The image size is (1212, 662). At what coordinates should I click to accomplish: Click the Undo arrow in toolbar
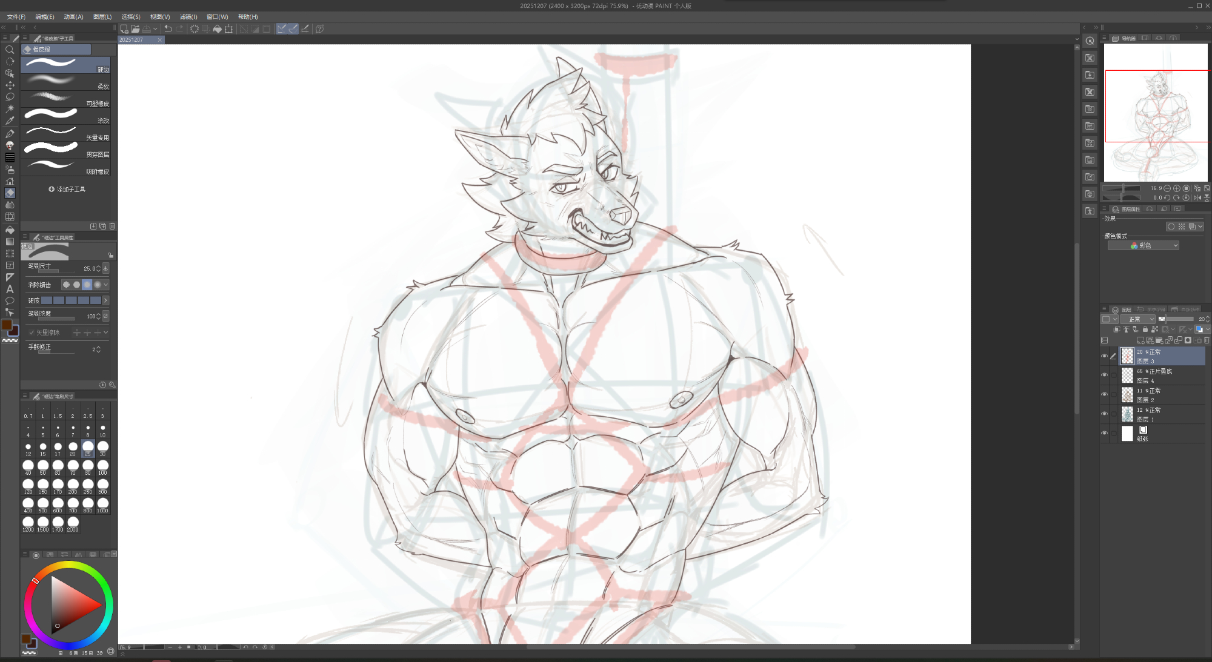coord(168,28)
